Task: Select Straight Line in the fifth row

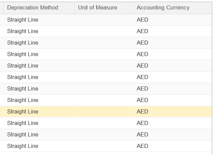Action: click(23, 66)
